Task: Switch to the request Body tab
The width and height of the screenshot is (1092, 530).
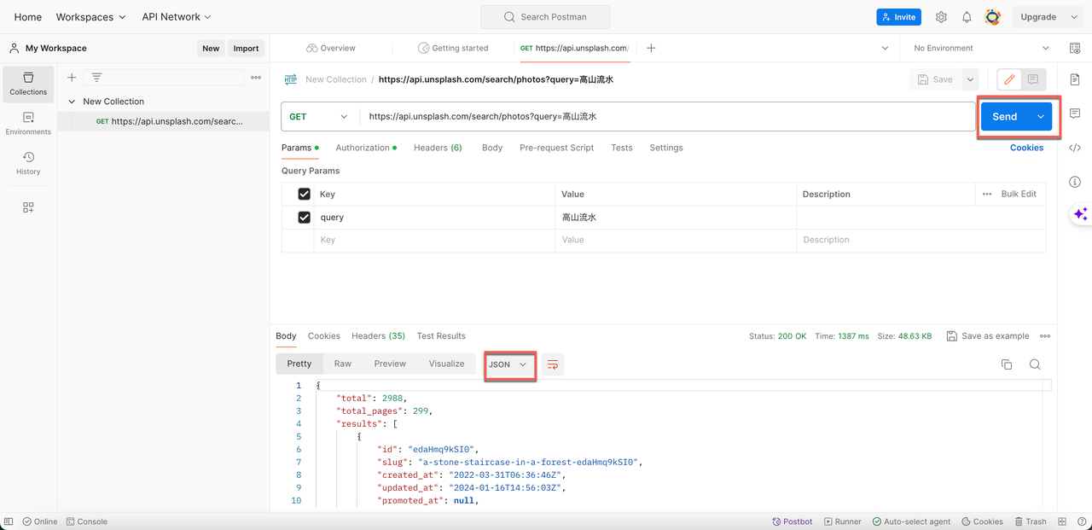Action: 492,148
